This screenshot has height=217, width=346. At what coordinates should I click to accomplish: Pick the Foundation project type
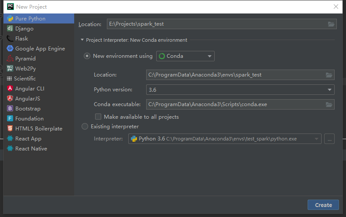[x=39, y=119]
